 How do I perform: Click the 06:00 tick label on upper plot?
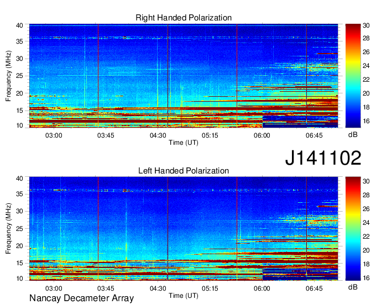(x=262, y=135)
